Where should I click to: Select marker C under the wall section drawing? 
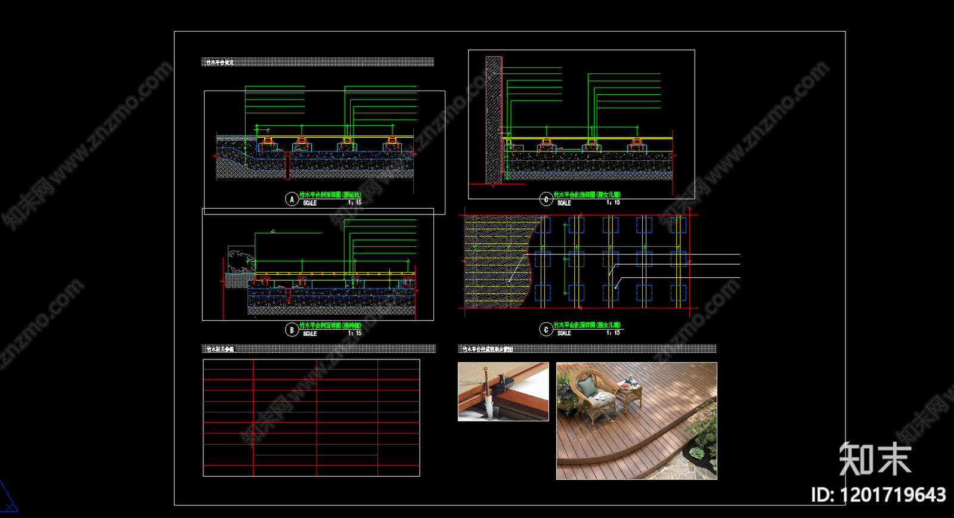(x=546, y=199)
